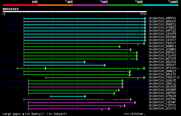The width and height of the screenshot is (181, 116).
Task: Select the UniRef100_P31093 hit name
Action: [x=162, y=56]
